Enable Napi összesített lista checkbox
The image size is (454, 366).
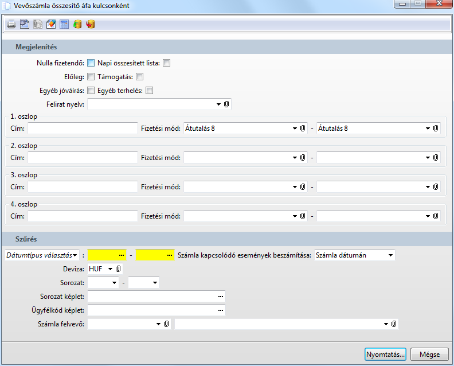[x=166, y=63]
